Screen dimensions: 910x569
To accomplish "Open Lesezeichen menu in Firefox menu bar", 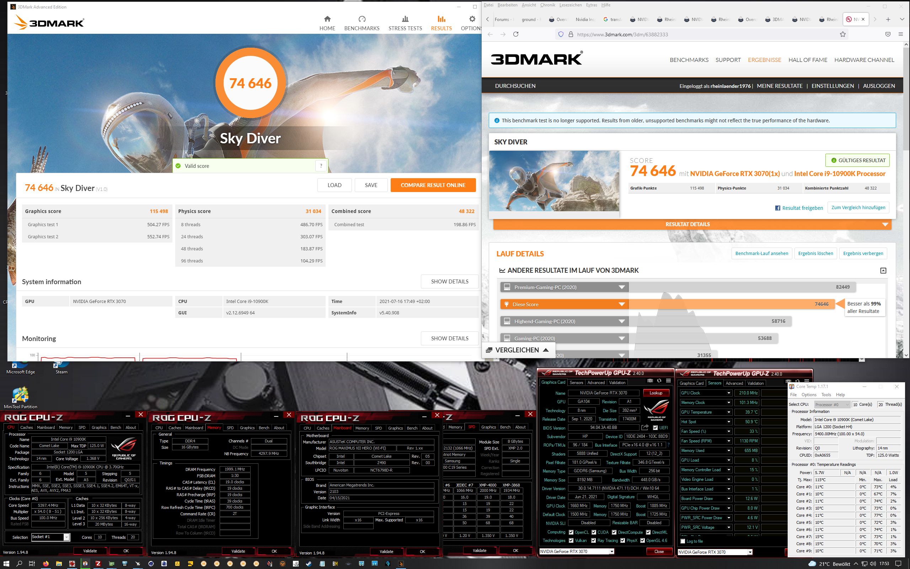I will (571, 5).
